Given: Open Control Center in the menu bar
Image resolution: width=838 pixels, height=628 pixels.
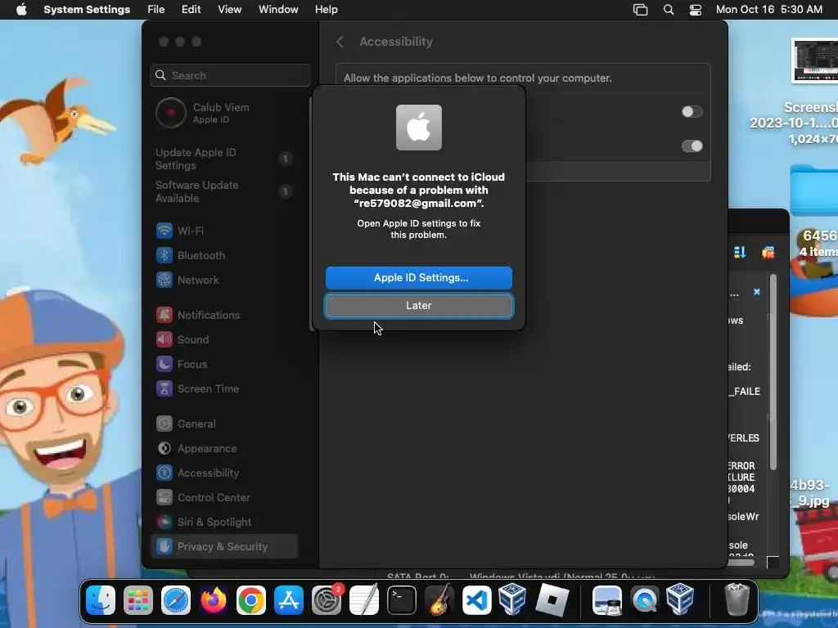Looking at the screenshot, I should coord(695,9).
